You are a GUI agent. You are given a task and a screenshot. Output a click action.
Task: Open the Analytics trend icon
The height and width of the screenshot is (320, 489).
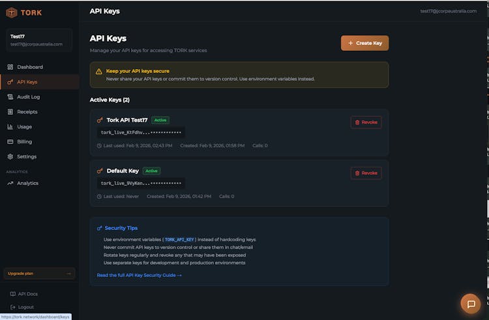(10, 183)
